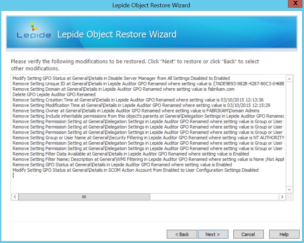Open Help for the wizard
304x243 pixels.
coord(284,234)
